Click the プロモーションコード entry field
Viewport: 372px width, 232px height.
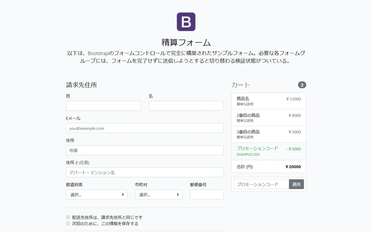(261, 184)
